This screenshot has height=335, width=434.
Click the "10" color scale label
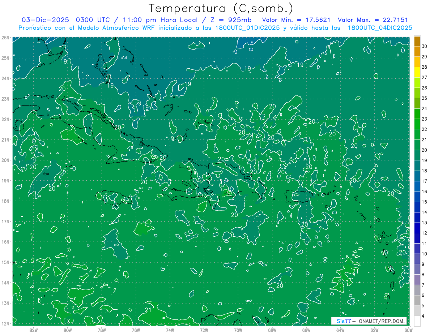[x=425, y=254]
